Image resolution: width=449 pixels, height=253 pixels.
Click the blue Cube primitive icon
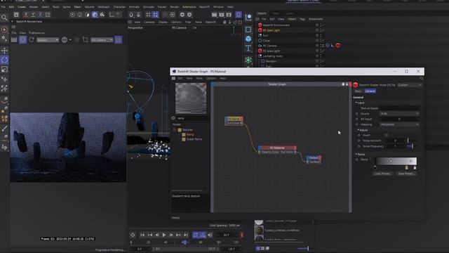[x=248, y=39]
